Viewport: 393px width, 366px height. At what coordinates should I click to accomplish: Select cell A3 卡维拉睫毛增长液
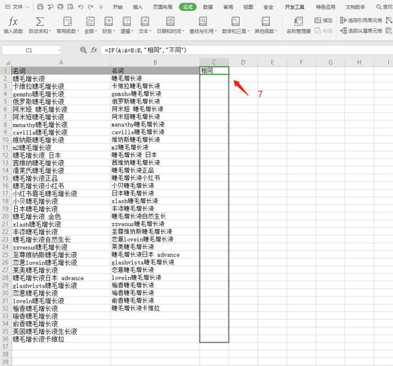coord(61,86)
